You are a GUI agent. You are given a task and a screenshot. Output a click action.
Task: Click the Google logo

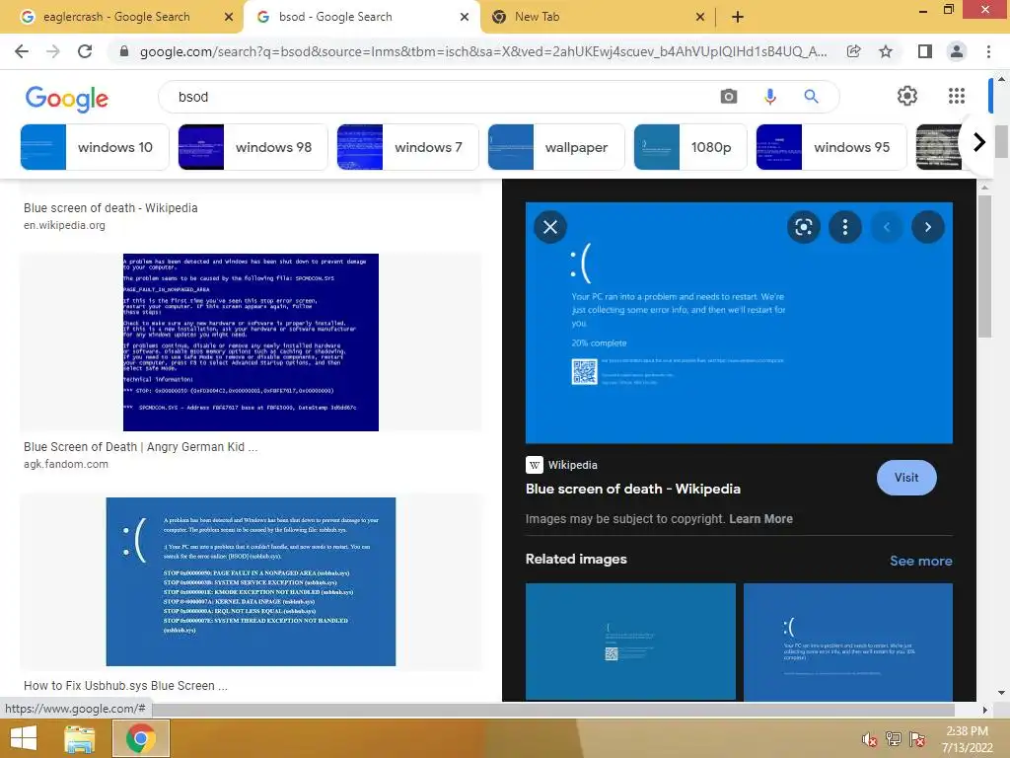[x=67, y=98]
